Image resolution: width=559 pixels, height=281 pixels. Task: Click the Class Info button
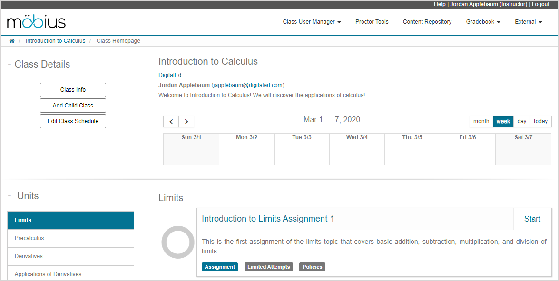[x=73, y=90]
